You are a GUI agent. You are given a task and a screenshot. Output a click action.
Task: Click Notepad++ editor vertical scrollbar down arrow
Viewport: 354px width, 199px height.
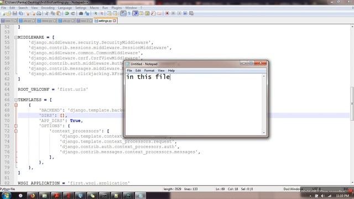[352, 183]
